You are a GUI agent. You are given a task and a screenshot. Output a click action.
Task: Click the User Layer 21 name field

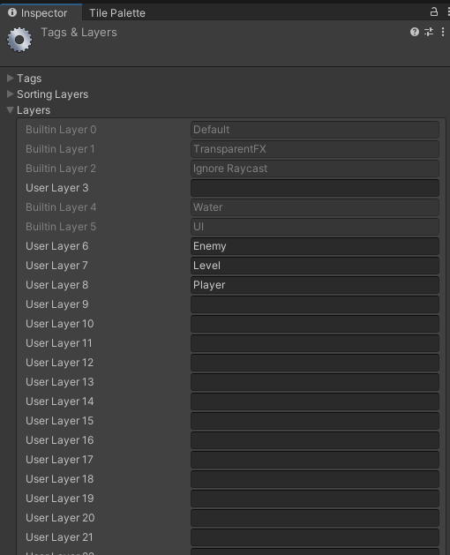315,537
